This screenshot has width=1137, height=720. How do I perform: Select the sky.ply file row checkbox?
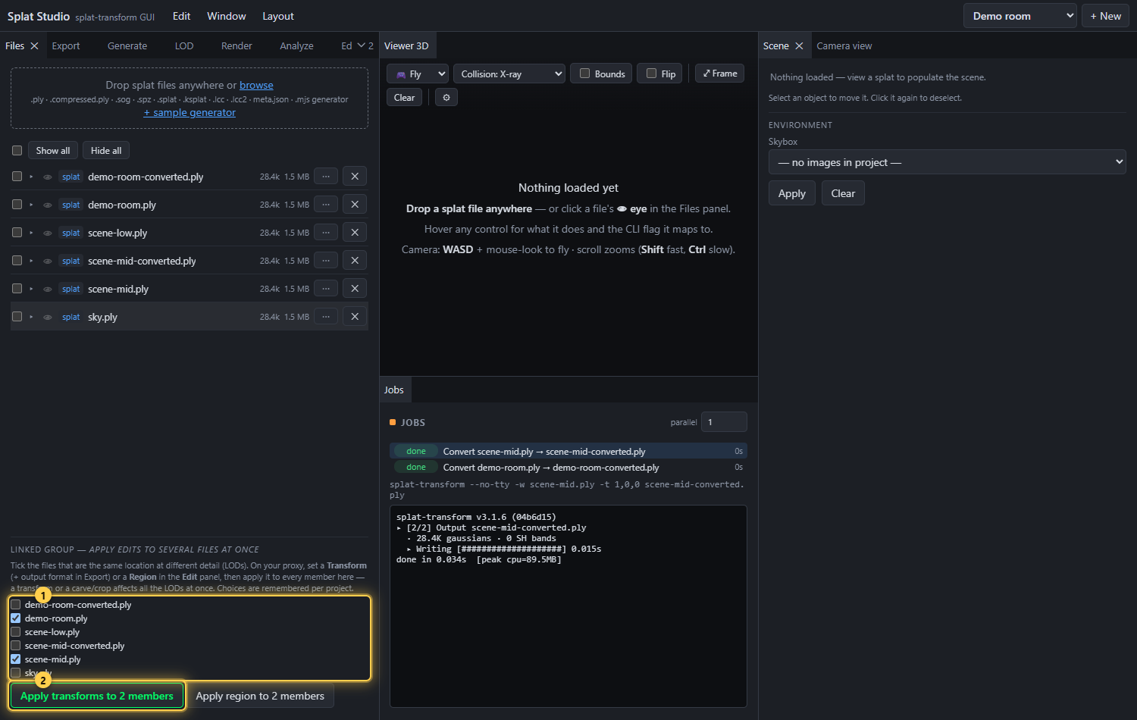click(x=17, y=317)
